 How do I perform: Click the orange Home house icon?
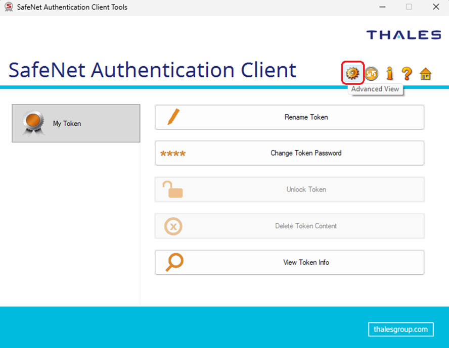pos(425,74)
